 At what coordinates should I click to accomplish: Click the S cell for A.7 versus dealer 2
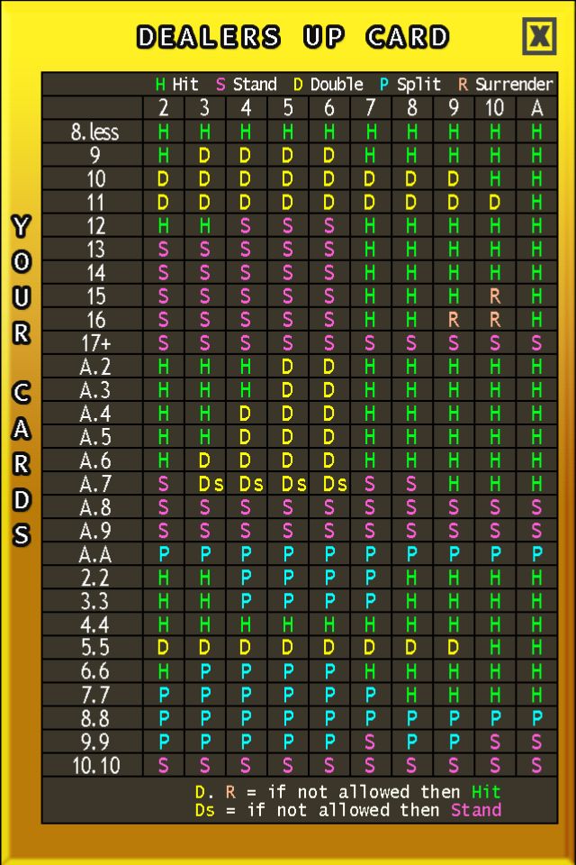164,484
